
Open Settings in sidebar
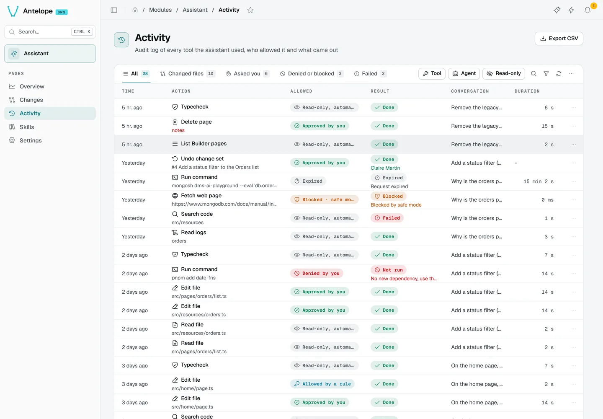(x=50, y=140)
